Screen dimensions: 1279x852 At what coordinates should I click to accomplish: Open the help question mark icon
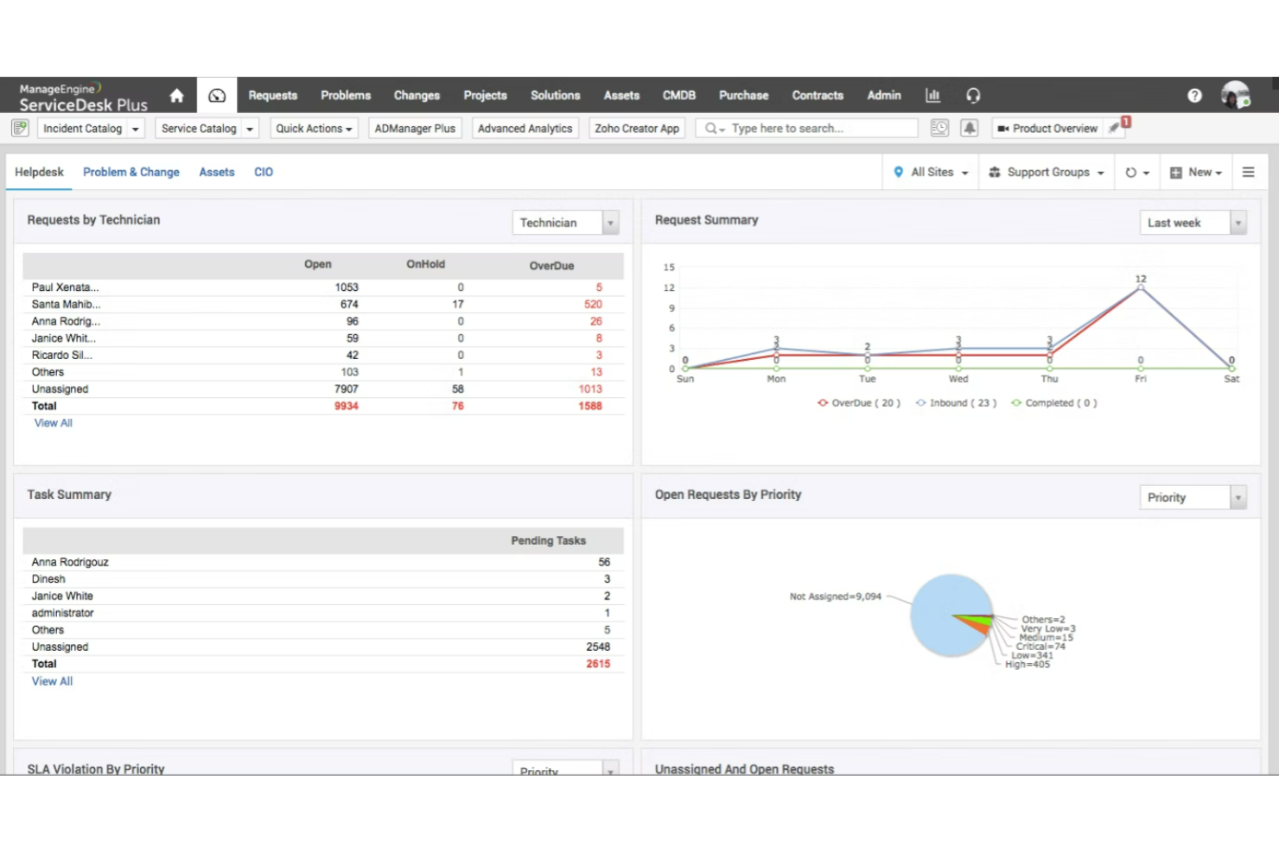point(1194,95)
